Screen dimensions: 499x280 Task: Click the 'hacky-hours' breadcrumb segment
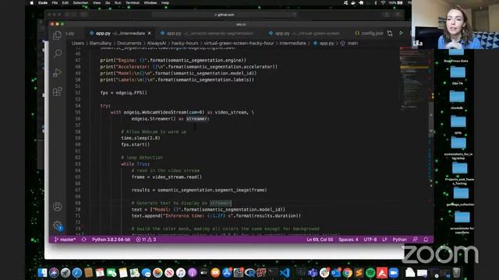185,44
